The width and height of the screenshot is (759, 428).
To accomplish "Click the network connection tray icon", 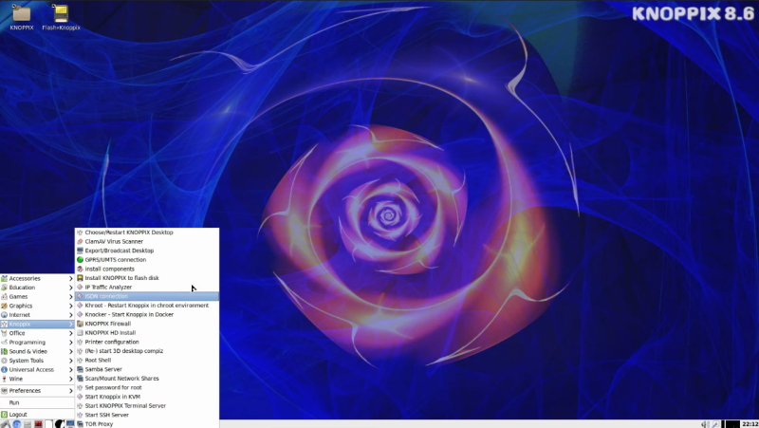I will click(715, 424).
